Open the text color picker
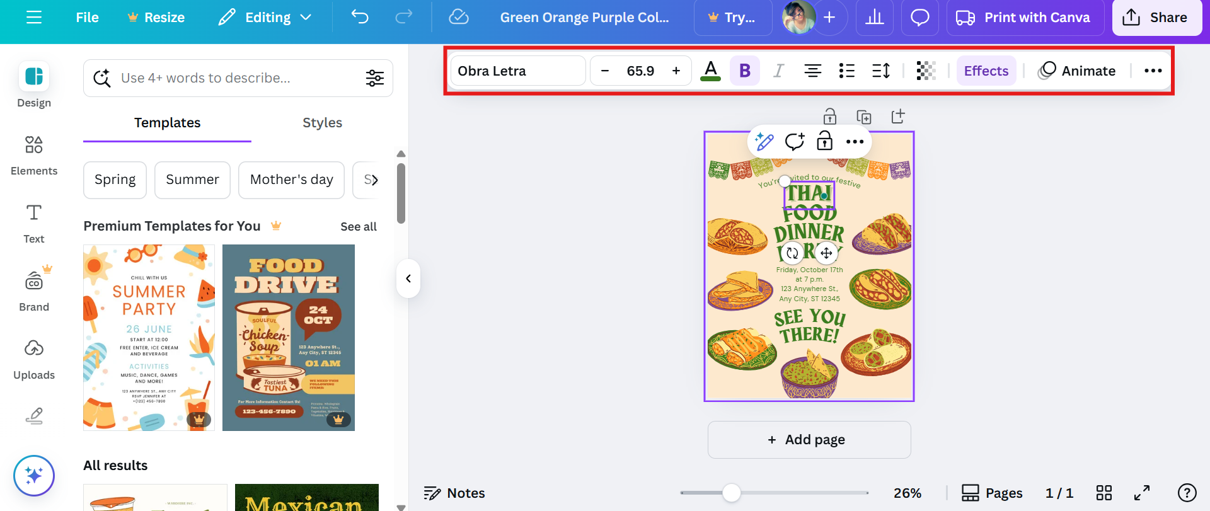 pos(711,71)
